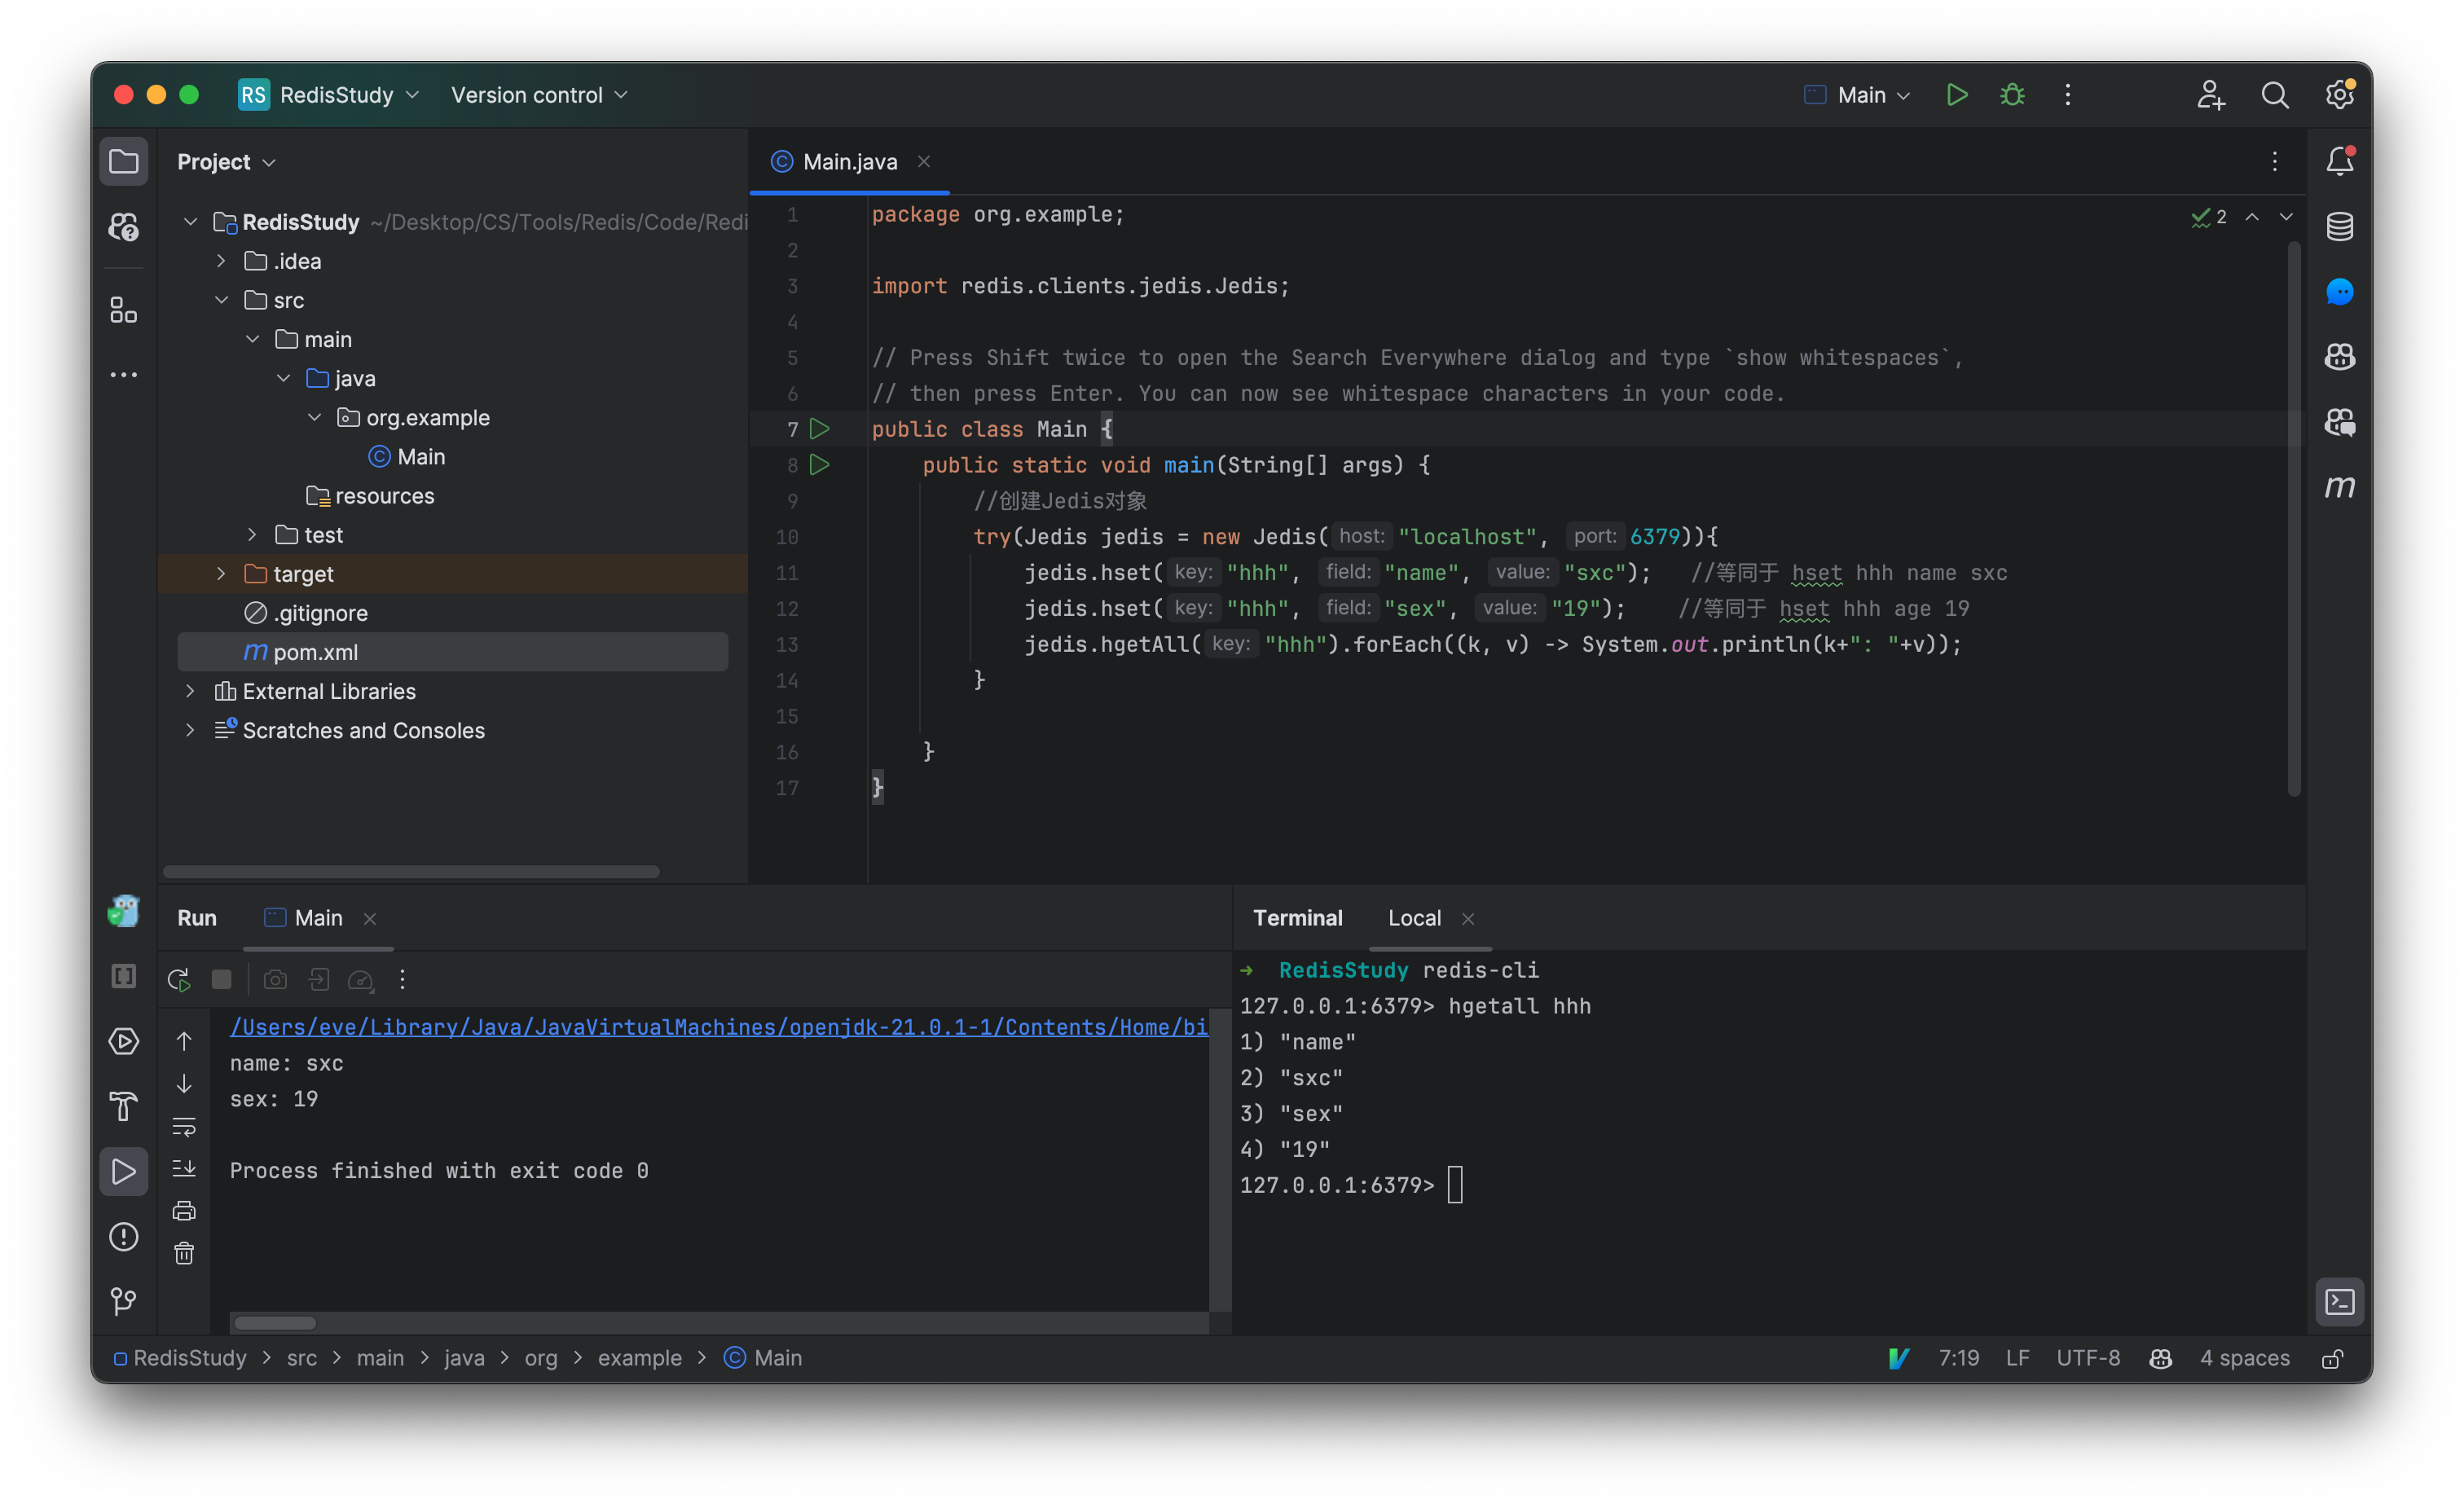
Task: Run the Main configuration from top toolbar
Action: [x=1956, y=94]
